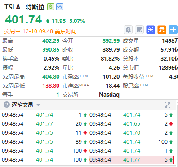Click the 成交量 label
178x167 pixels.
(x=131, y=41)
